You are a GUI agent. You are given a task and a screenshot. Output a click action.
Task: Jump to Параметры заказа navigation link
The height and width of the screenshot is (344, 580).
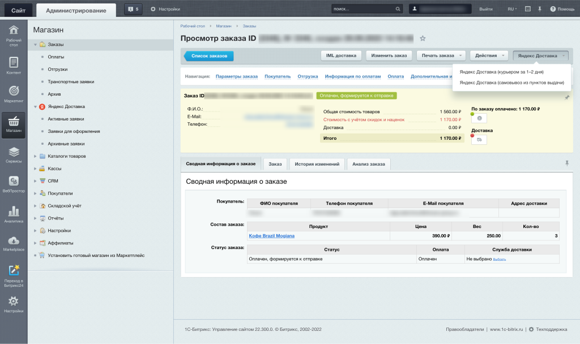(x=237, y=76)
